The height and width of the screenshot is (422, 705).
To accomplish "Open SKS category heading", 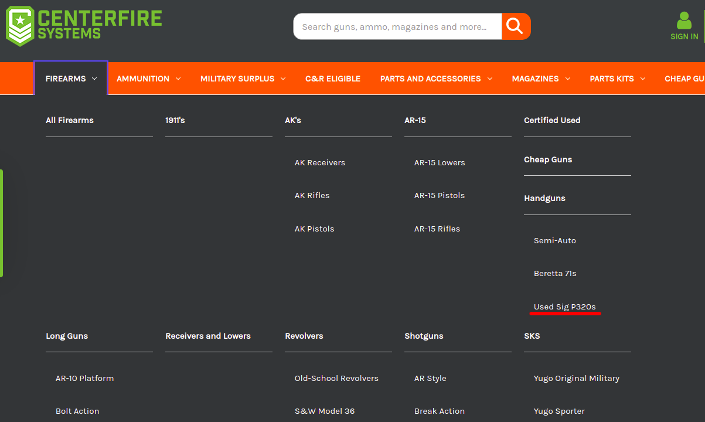I will coord(532,336).
